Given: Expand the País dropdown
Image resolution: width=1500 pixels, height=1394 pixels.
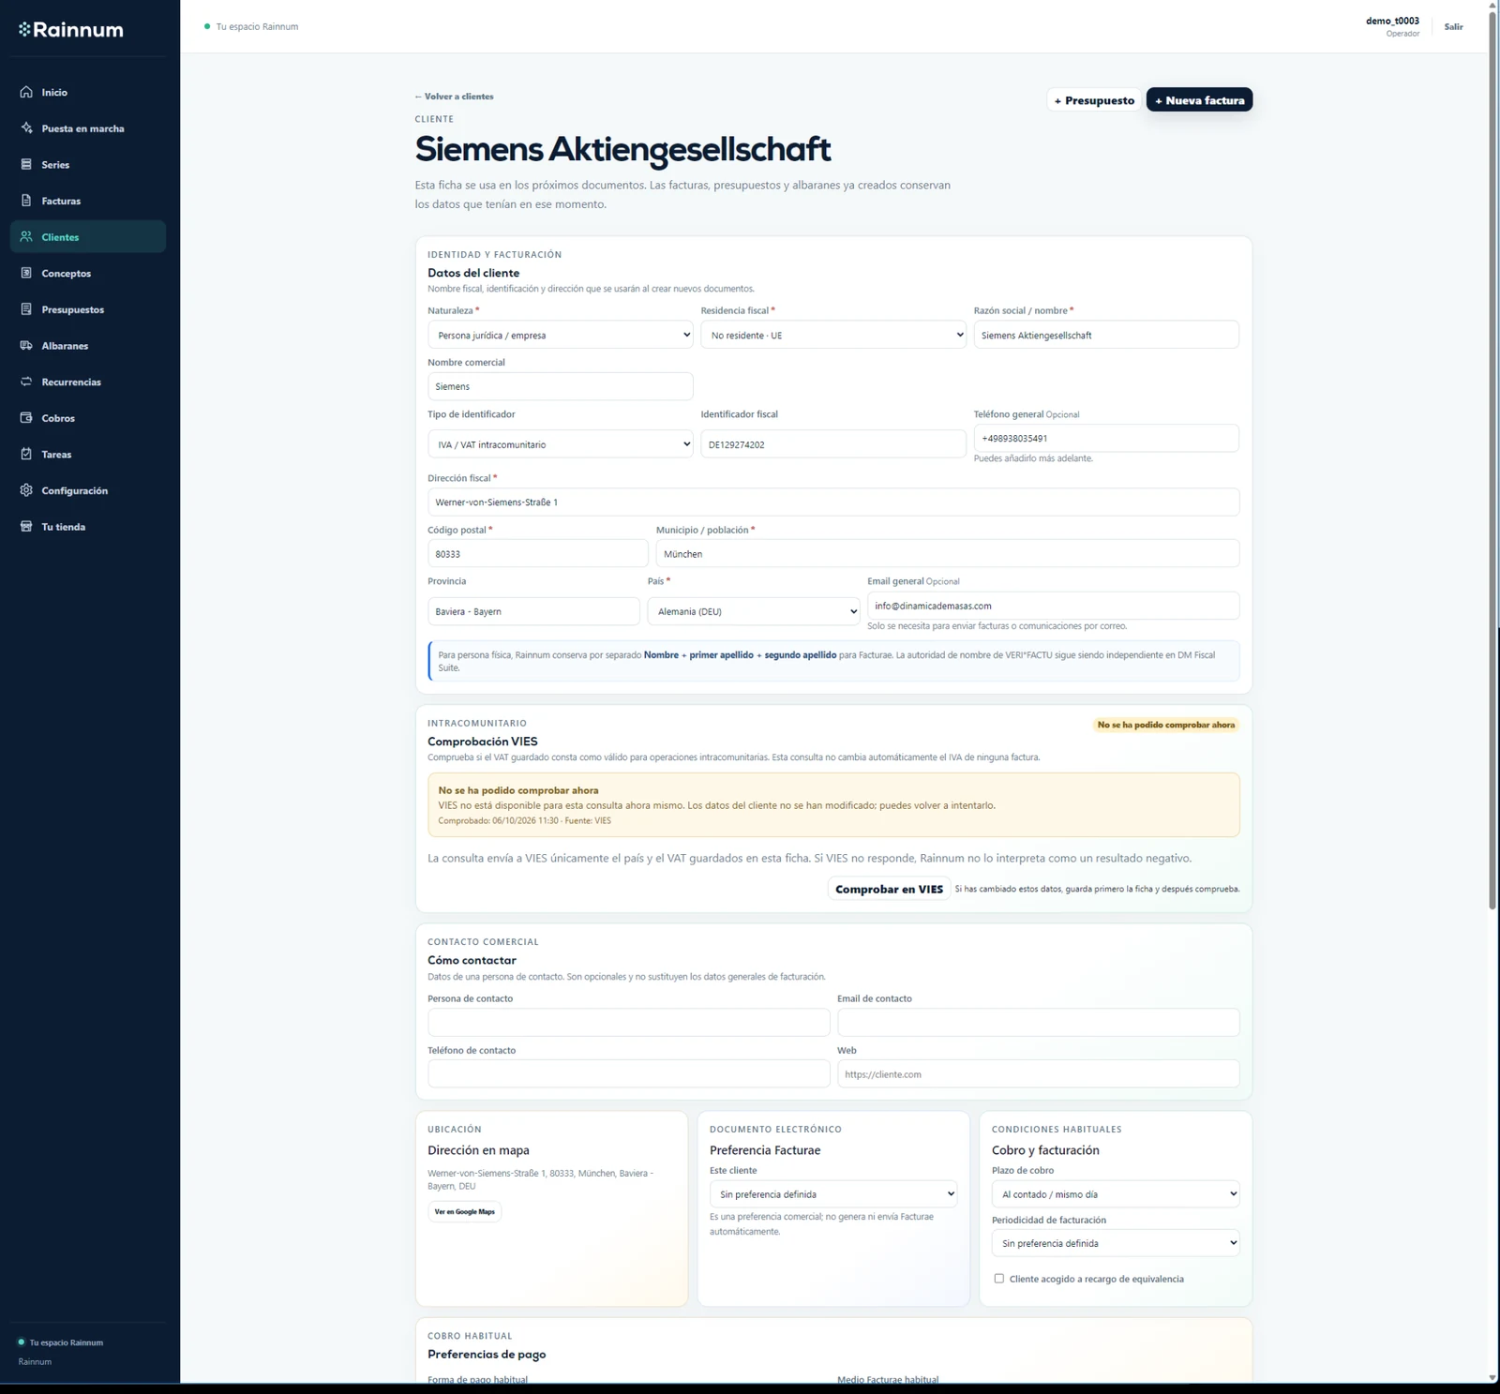Looking at the screenshot, I should click(x=754, y=611).
